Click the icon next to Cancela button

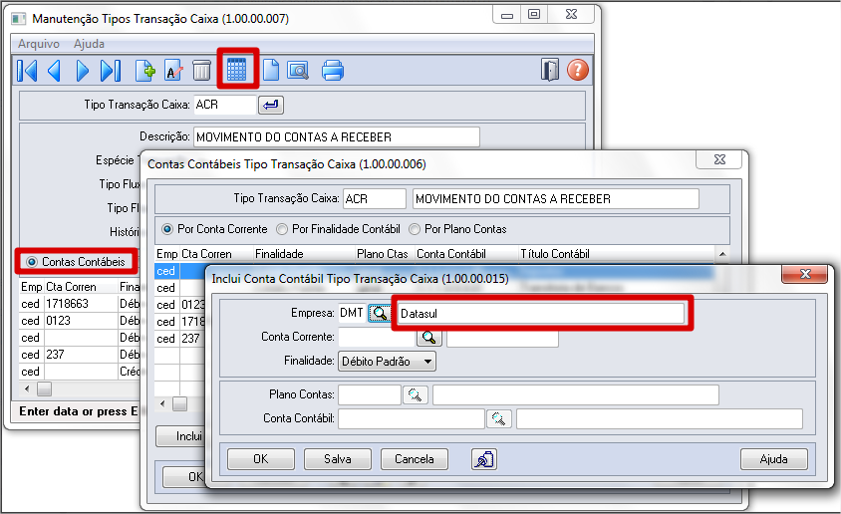point(484,459)
